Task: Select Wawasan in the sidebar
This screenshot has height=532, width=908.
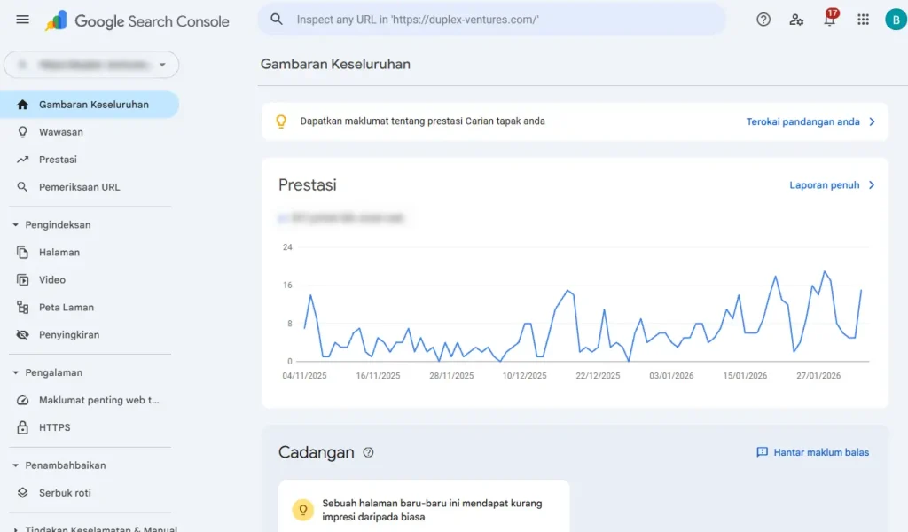Action: (x=60, y=132)
